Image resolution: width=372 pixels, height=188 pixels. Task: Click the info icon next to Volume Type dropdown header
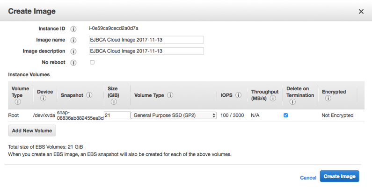pos(170,95)
